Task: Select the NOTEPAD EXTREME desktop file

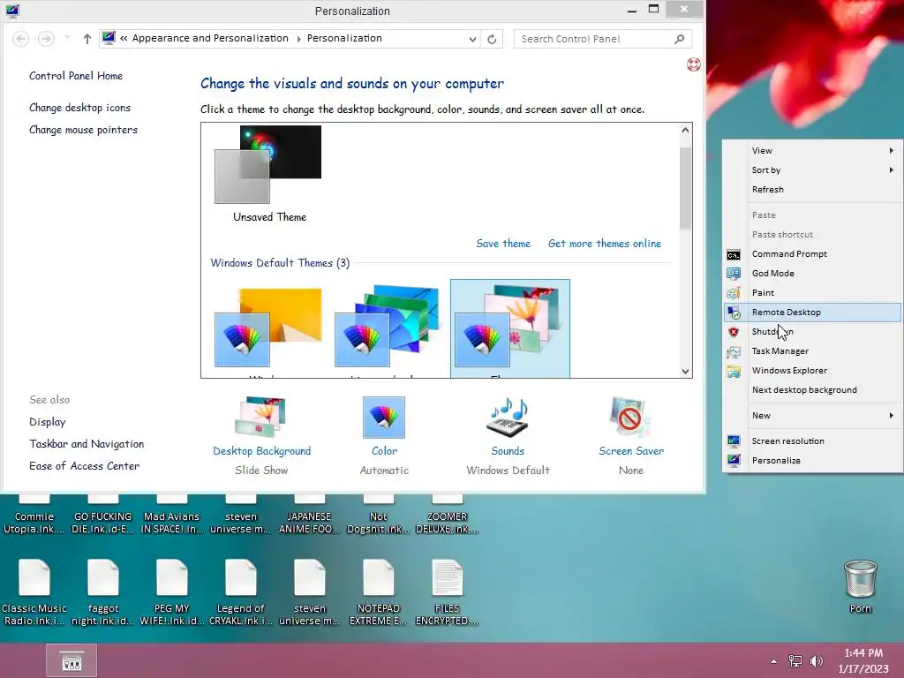Action: 378,592
